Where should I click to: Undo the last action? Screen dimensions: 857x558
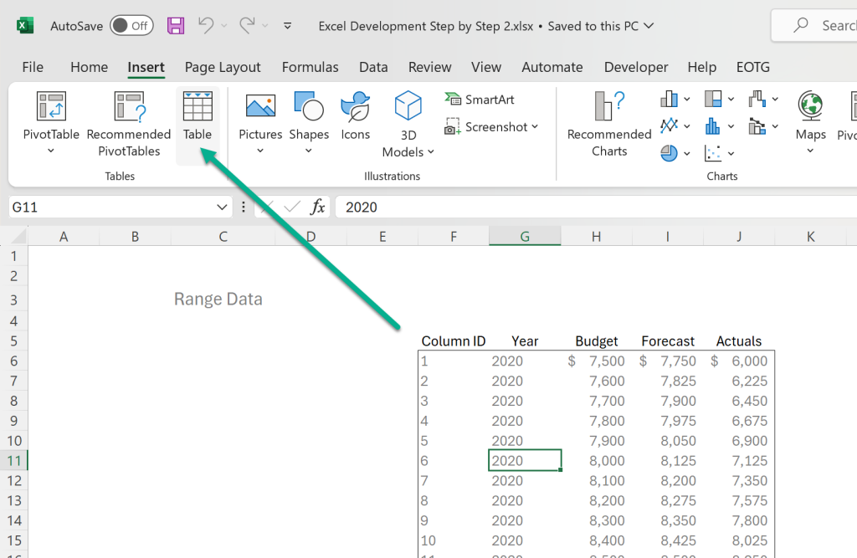click(206, 25)
